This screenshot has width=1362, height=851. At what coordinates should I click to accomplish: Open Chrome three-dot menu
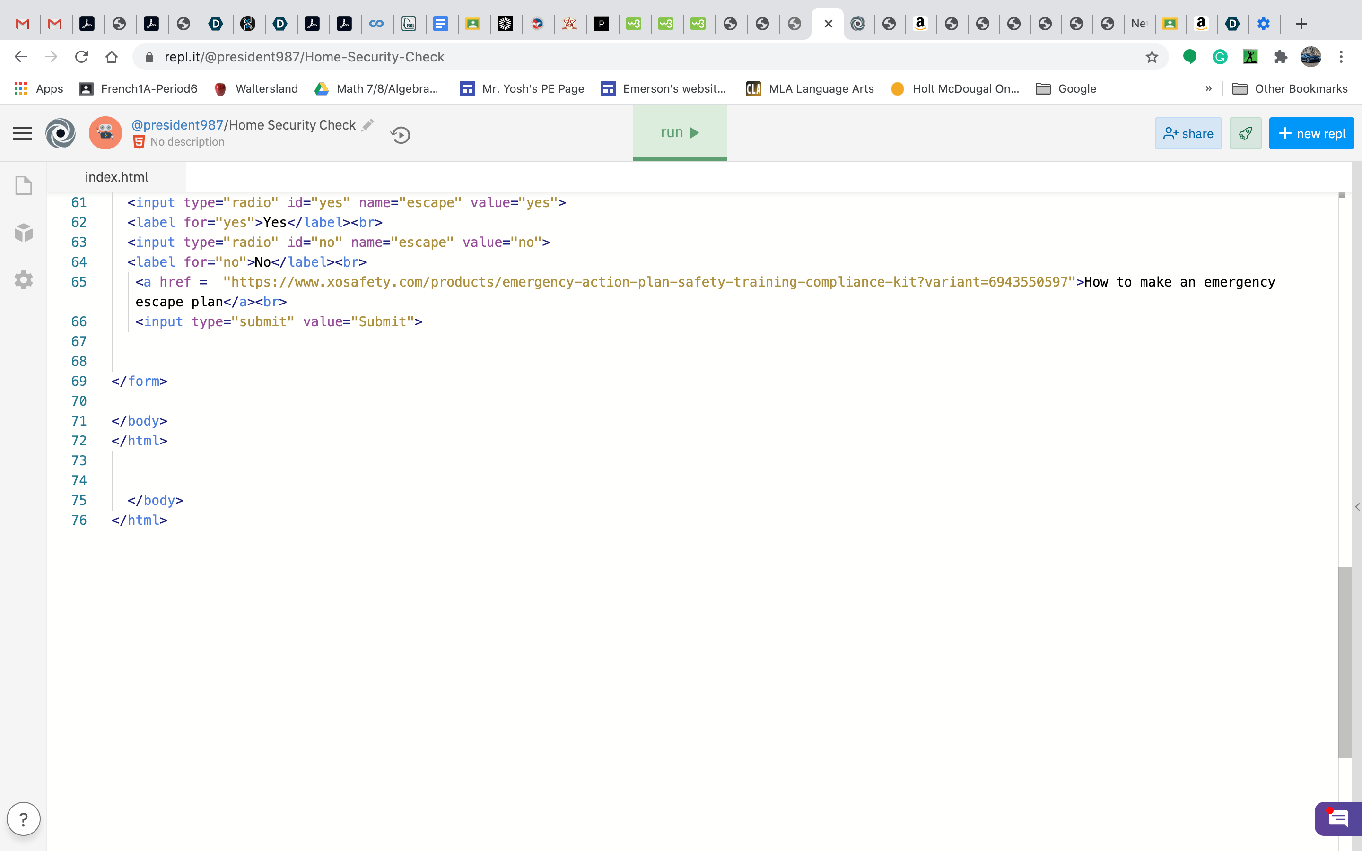(1341, 57)
